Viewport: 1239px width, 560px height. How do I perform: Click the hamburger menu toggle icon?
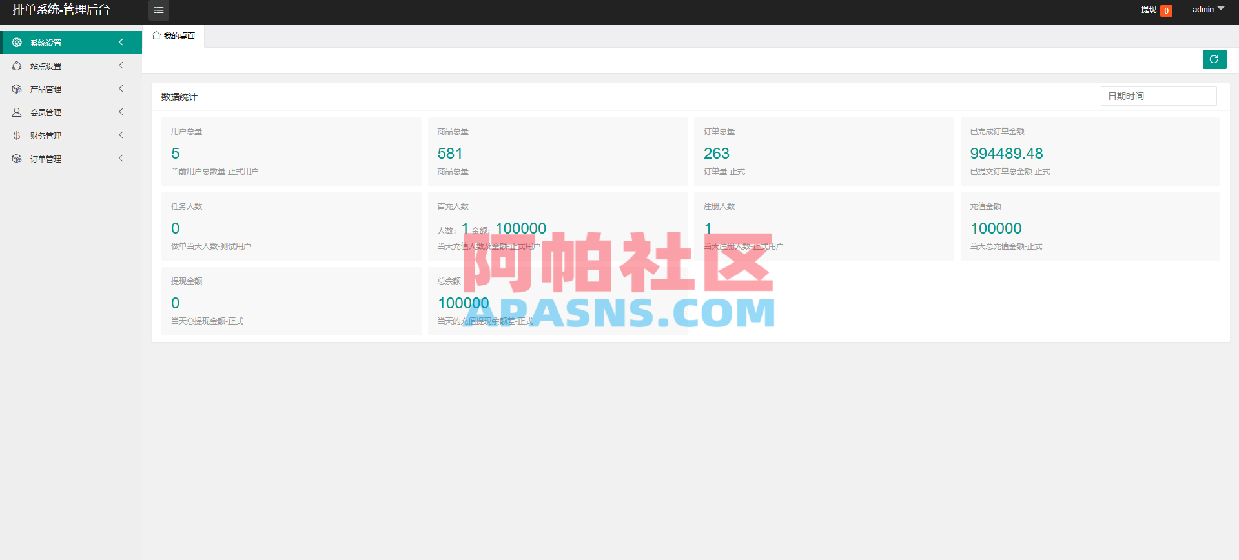point(159,10)
